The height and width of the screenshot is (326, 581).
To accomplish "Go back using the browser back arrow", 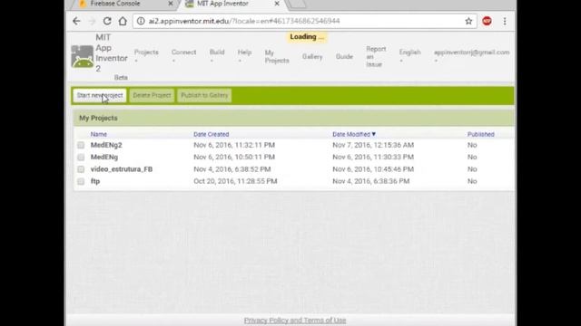I will (x=76, y=21).
